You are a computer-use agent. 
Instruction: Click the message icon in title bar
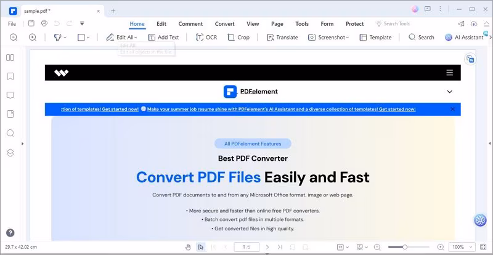[428, 9]
